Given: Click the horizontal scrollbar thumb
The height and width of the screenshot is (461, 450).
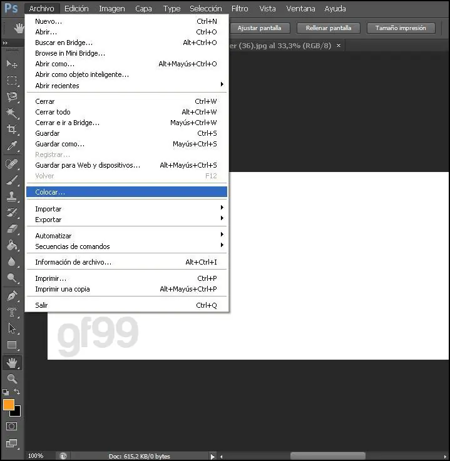Looking at the screenshot, I should click(328, 456).
